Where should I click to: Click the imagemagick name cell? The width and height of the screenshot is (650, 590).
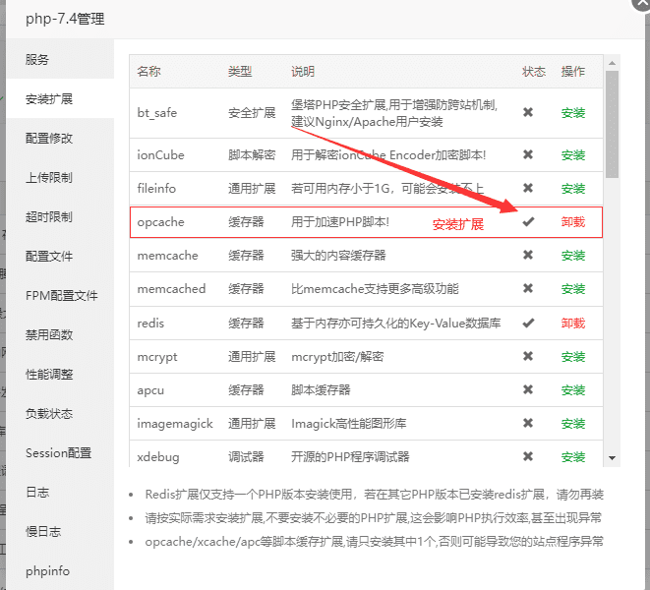[175, 423]
